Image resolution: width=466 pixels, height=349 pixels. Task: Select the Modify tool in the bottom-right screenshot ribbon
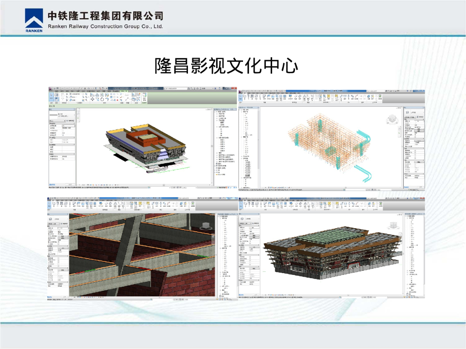tap(241, 205)
